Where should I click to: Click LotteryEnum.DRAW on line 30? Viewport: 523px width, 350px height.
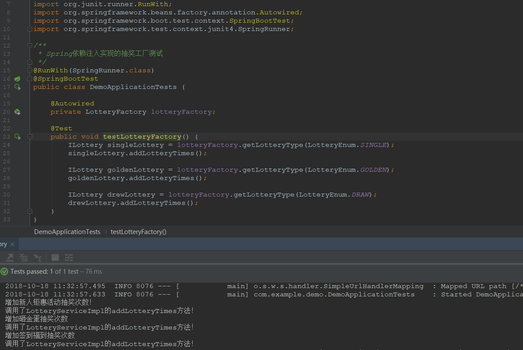click(x=334, y=195)
